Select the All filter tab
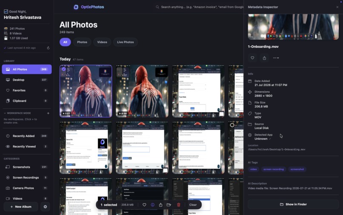This screenshot has height=215, width=343. tap(65, 42)
